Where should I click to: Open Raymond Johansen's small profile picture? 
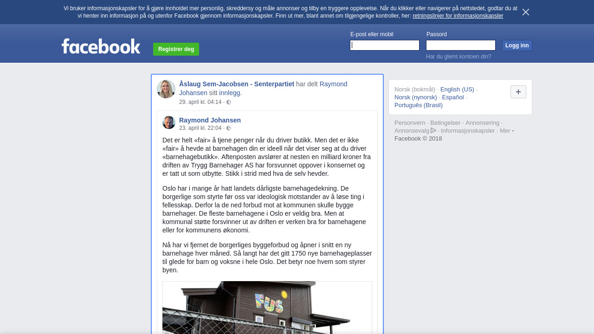[169, 122]
